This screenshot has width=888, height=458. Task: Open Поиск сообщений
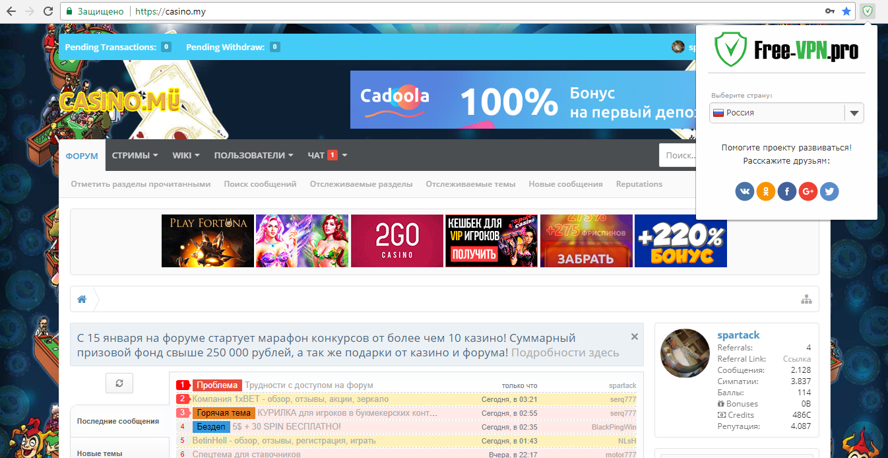(x=260, y=184)
